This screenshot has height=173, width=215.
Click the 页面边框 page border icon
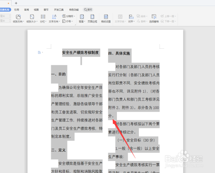pos(92,19)
